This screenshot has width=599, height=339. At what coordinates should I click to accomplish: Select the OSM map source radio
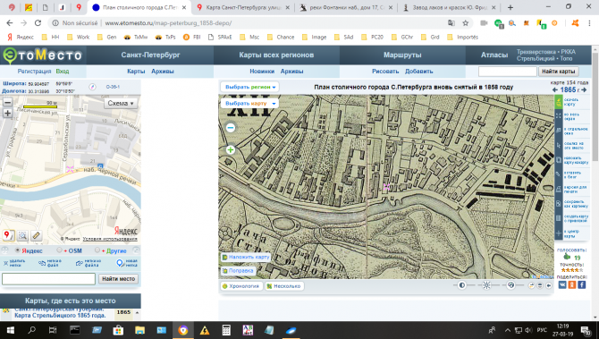[x=59, y=250]
